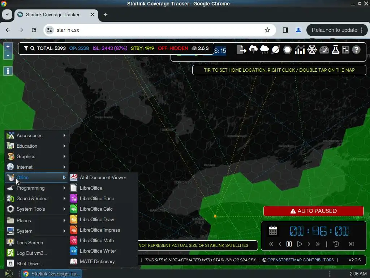
Task: Zoom in the map with plus button
Action: pos(8,47)
